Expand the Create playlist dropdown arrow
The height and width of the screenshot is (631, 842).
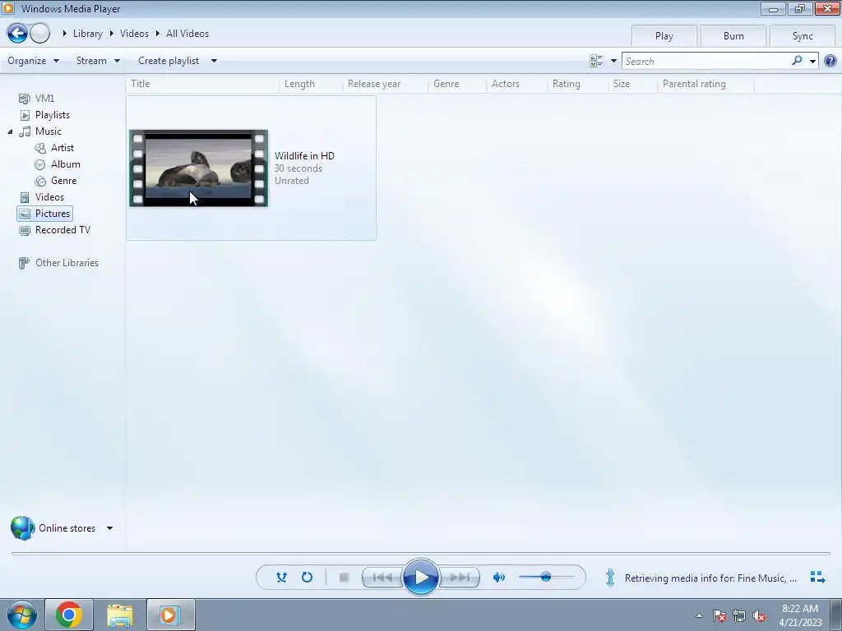(214, 61)
